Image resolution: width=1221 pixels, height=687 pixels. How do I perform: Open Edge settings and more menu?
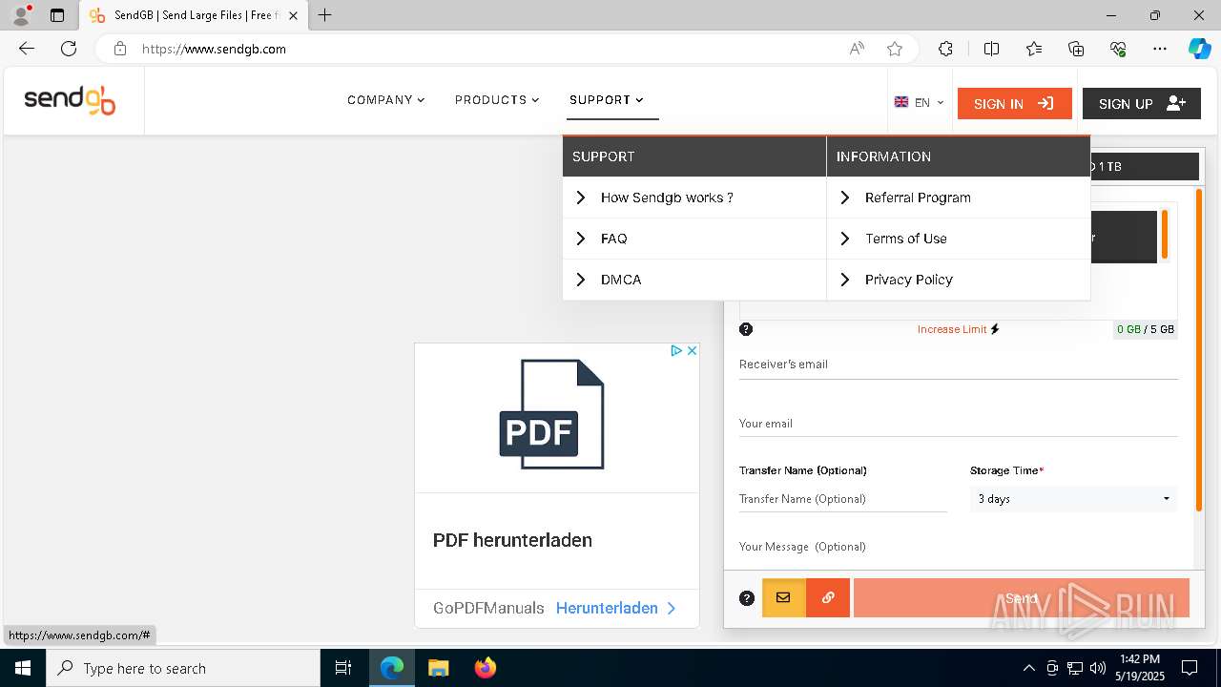(1160, 49)
